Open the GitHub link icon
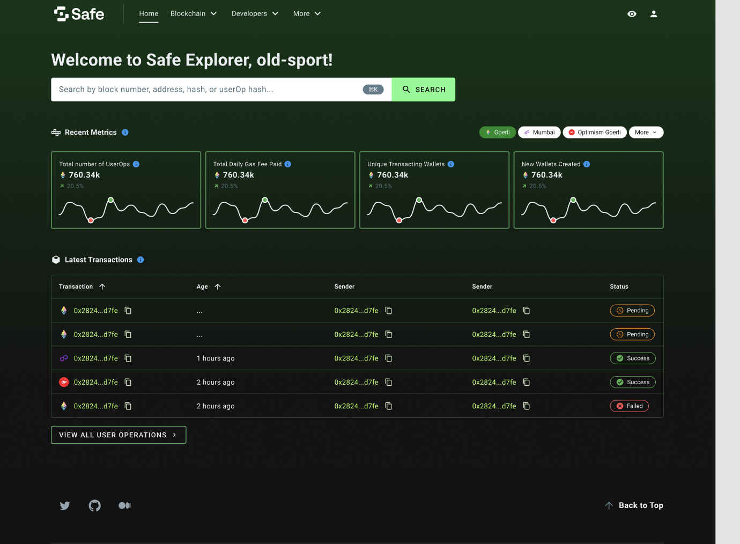 [95, 505]
